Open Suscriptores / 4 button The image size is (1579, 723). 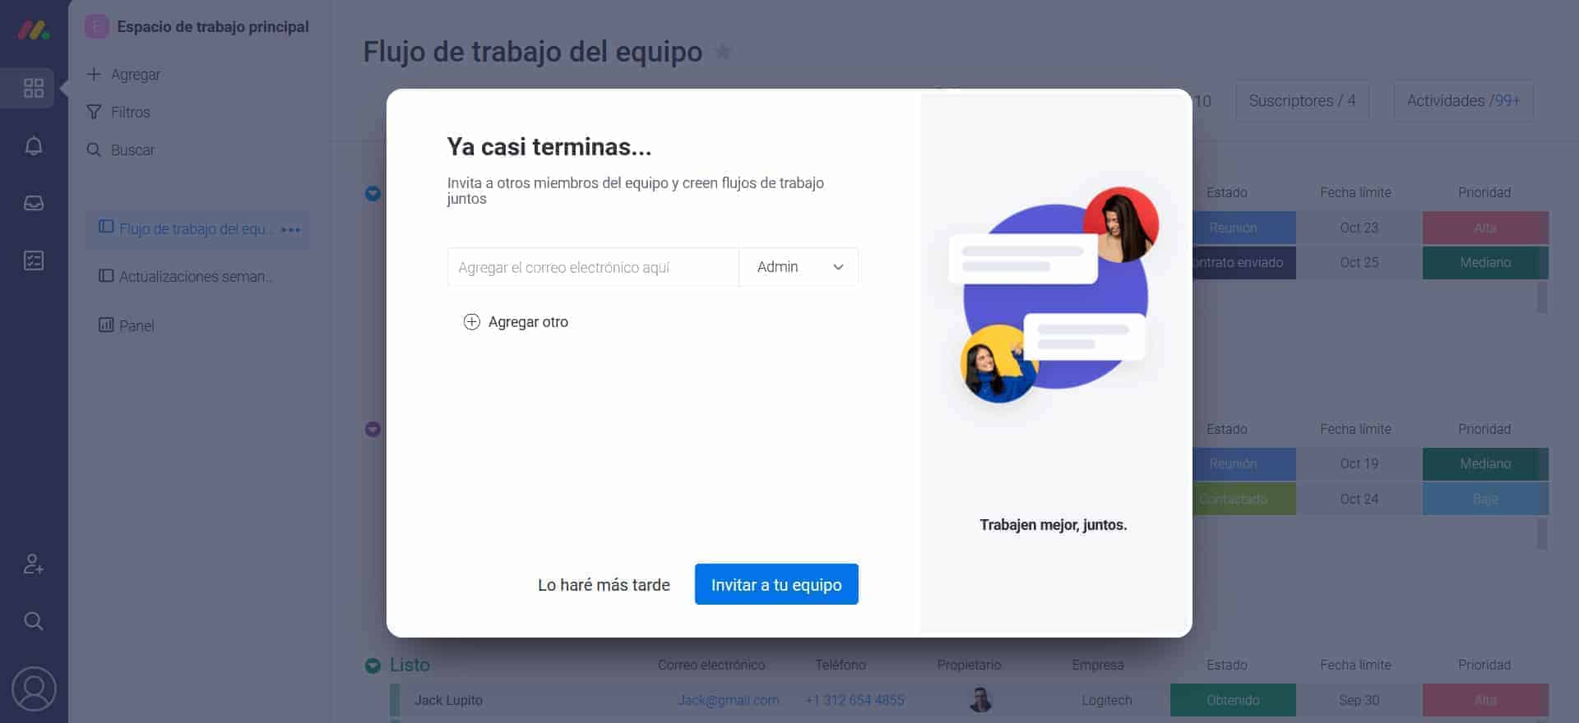click(x=1302, y=101)
